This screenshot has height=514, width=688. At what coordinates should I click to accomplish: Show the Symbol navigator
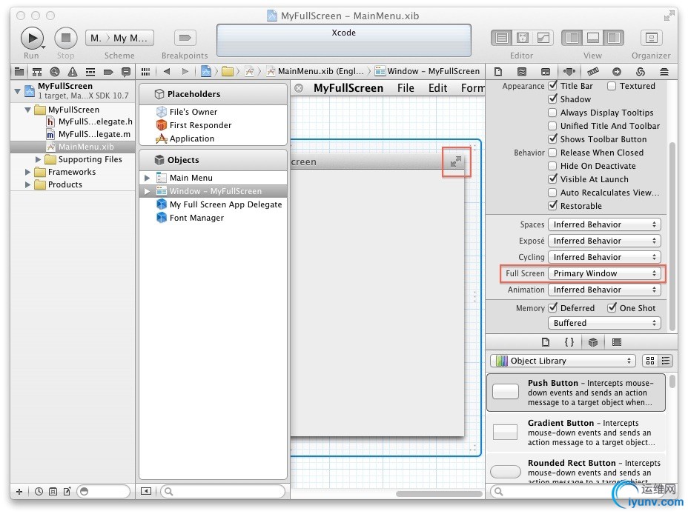point(37,71)
